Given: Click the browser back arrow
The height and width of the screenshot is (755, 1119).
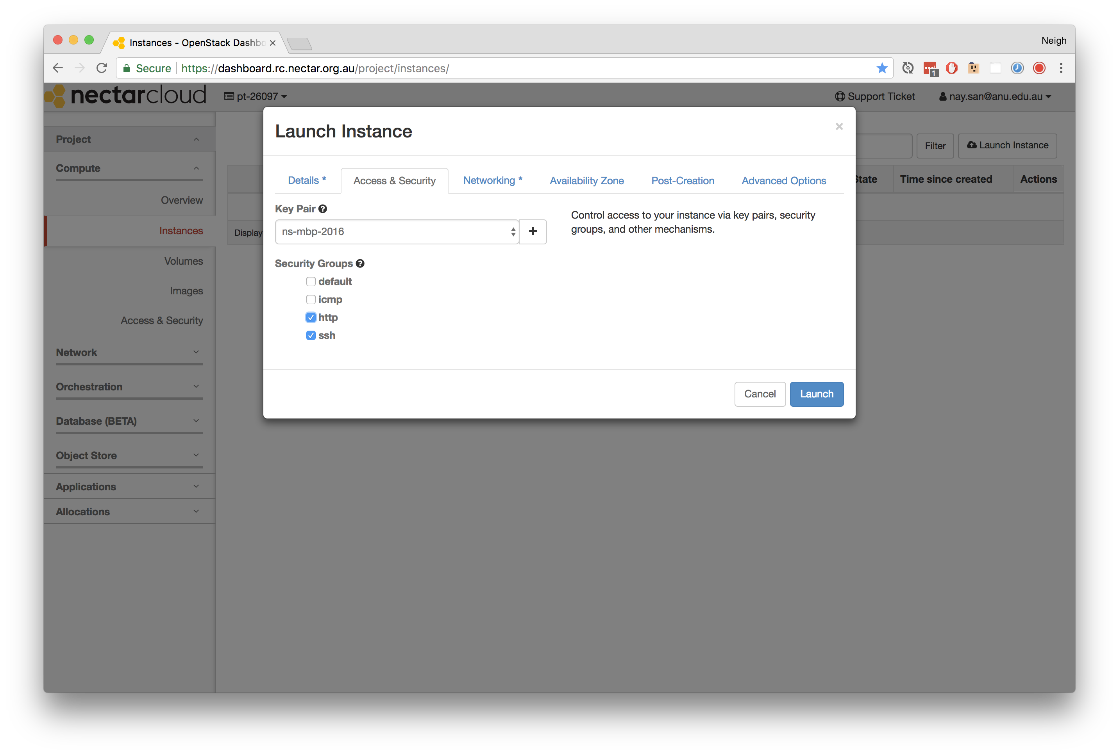Looking at the screenshot, I should click(58, 68).
